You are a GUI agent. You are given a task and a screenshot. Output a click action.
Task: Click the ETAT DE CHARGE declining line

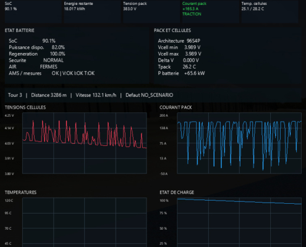point(239,201)
